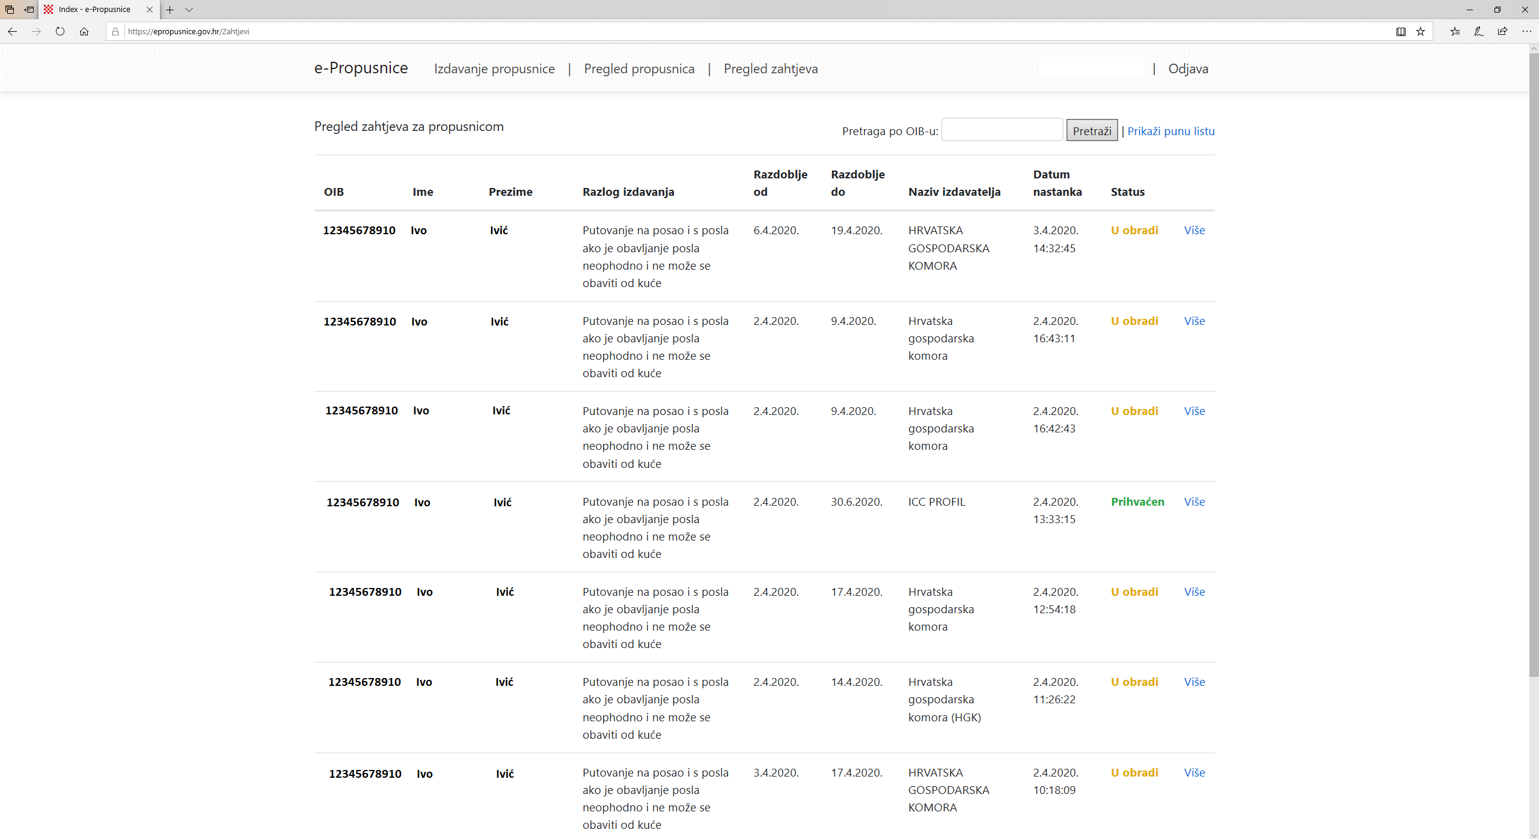Go back to the previous page
The height and width of the screenshot is (839, 1539).
pyautogui.click(x=12, y=31)
